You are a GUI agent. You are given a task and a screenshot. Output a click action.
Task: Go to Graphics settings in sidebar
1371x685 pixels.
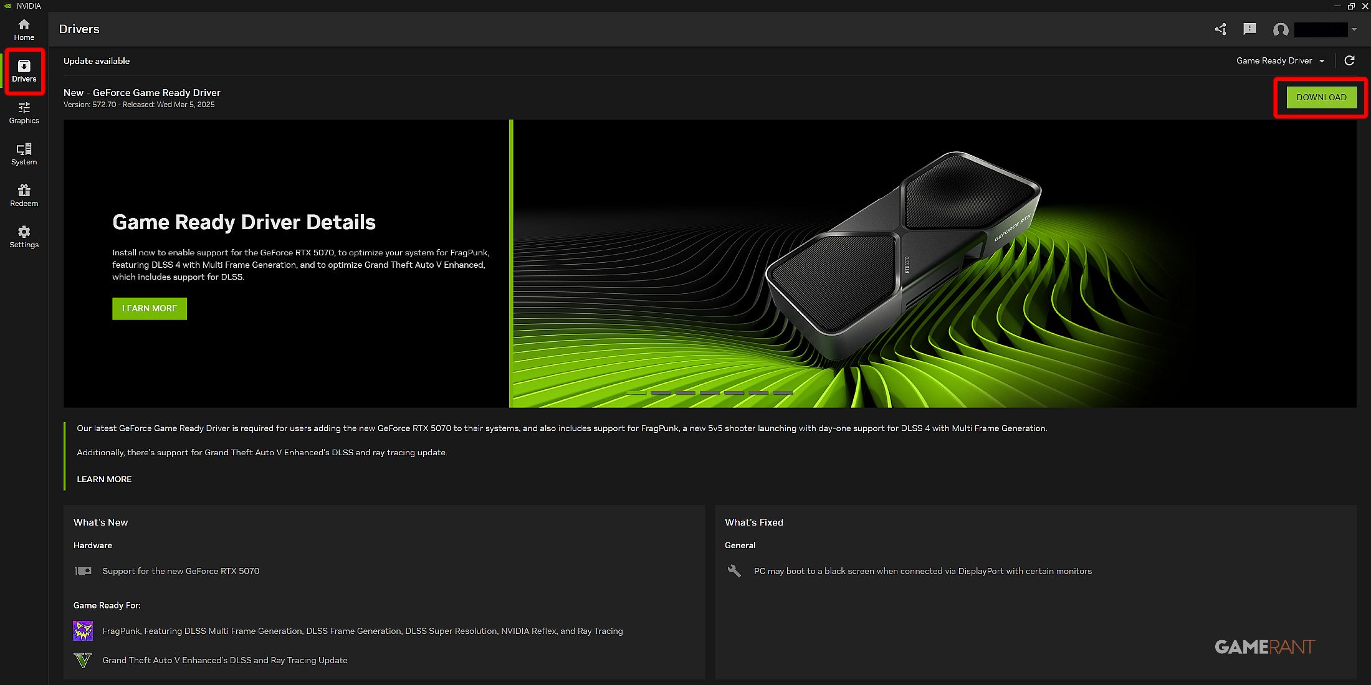pyautogui.click(x=24, y=113)
